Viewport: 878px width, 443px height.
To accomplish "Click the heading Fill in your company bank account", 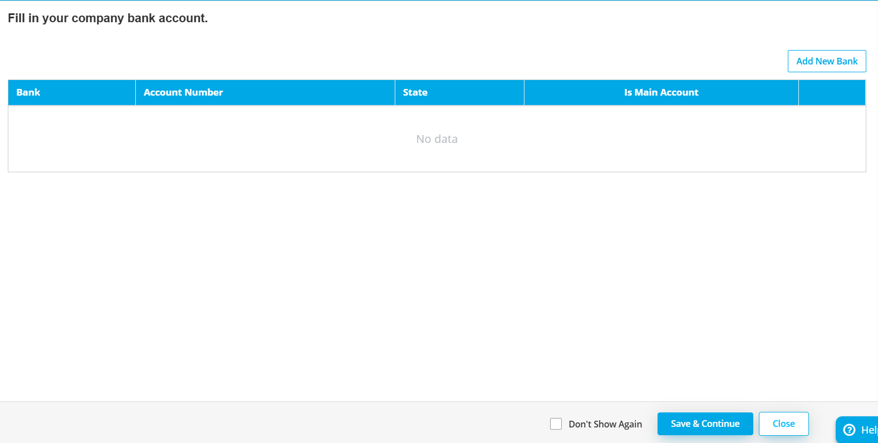I will tap(107, 18).
